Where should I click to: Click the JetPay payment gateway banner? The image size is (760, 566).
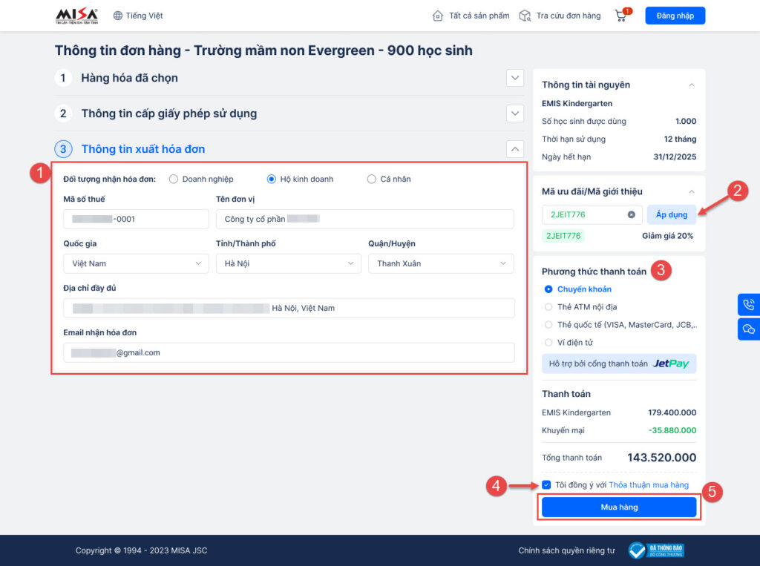619,363
